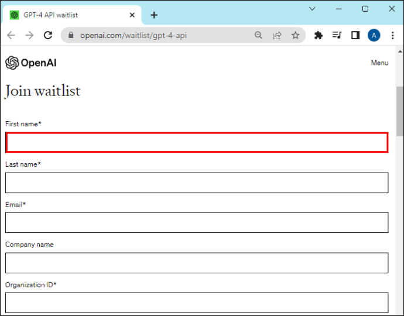Maximize the browser window

coord(365,9)
